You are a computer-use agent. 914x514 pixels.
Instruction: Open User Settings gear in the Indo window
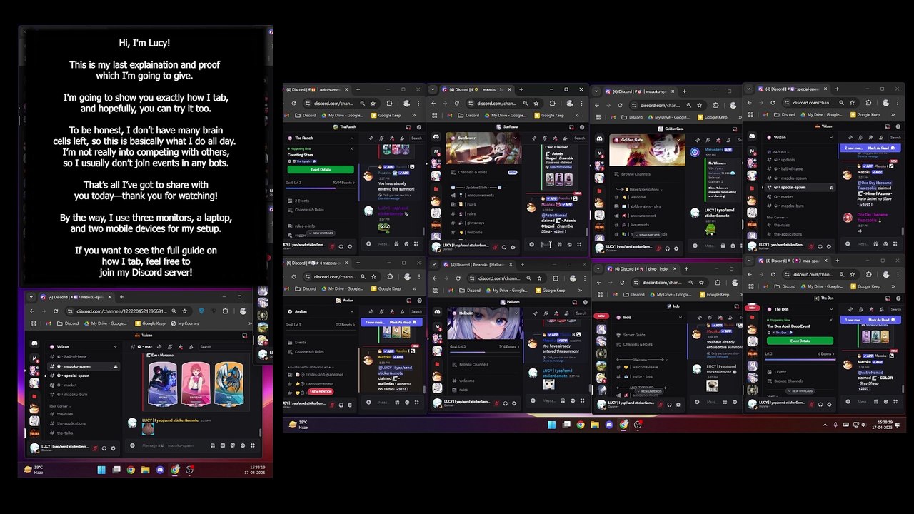tap(677, 404)
